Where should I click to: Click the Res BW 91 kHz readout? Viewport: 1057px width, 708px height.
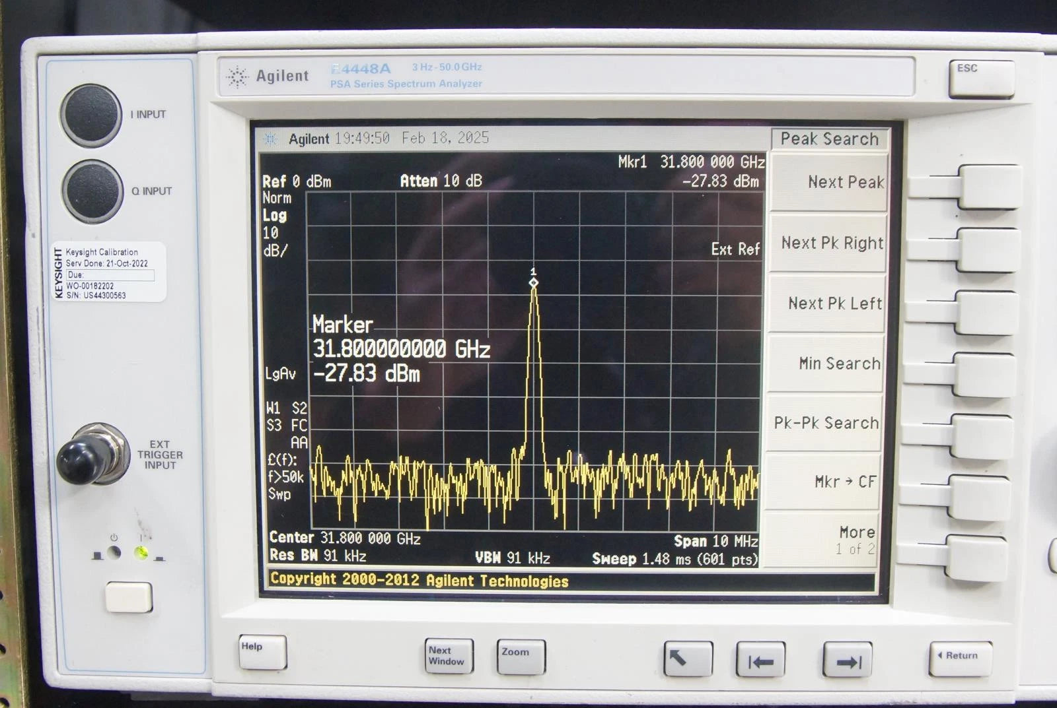coord(318,556)
